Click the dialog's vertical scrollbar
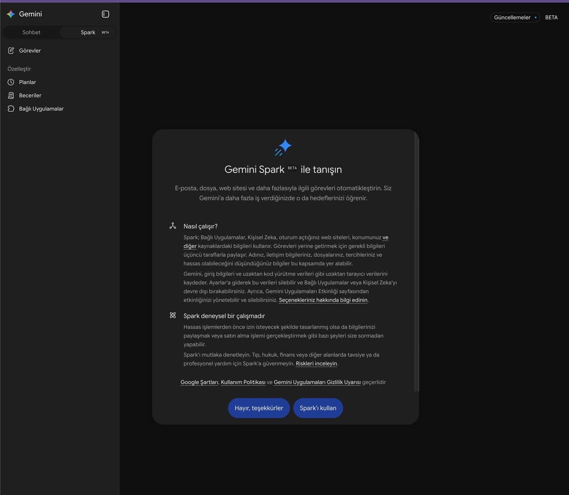The image size is (569, 495). point(416,262)
